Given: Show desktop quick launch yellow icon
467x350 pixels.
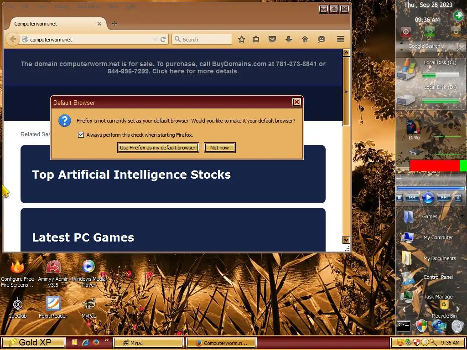Looking at the screenshot, I should click(x=74, y=343).
